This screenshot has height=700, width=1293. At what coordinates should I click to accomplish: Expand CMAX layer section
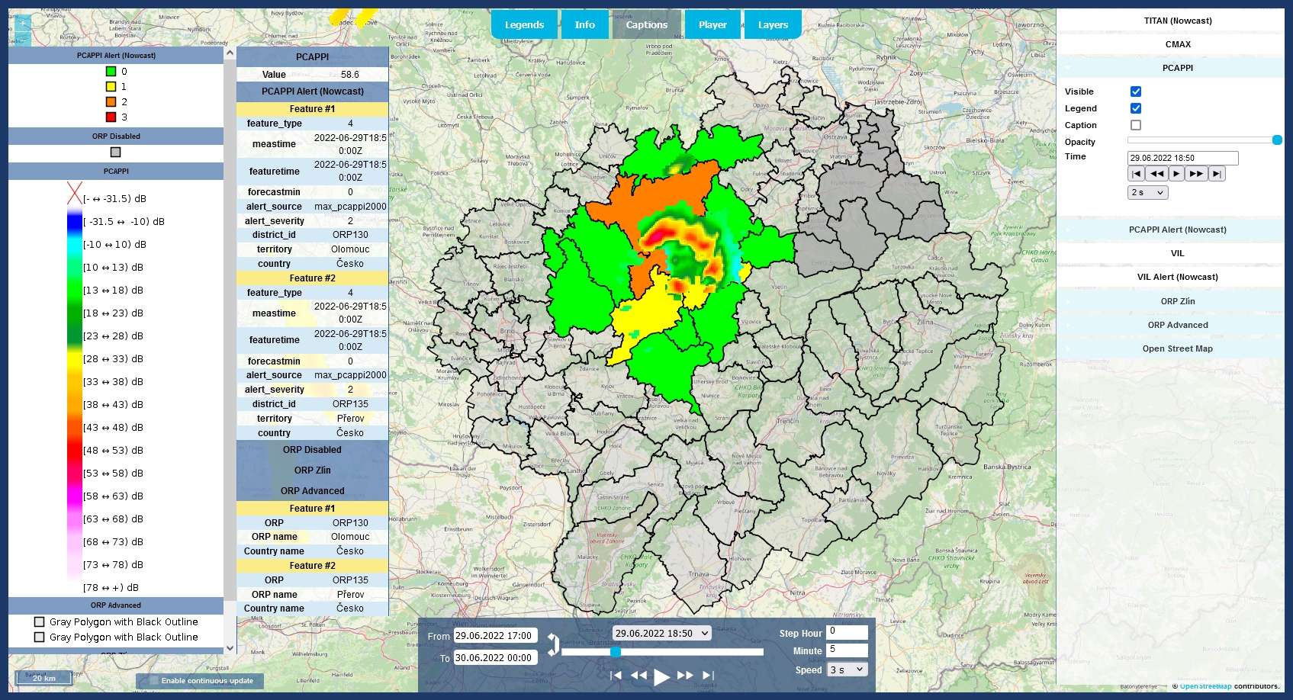tap(1178, 44)
